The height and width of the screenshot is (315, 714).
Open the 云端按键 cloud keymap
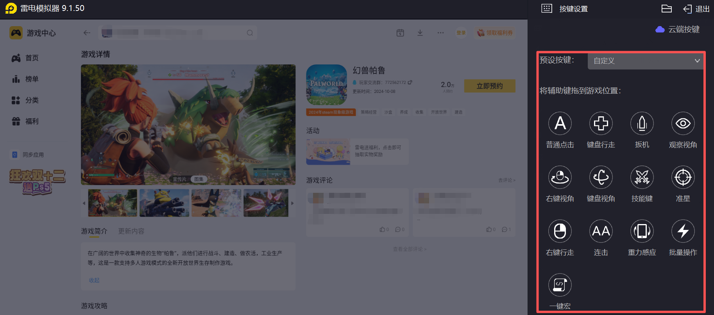click(x=678, y=29)
